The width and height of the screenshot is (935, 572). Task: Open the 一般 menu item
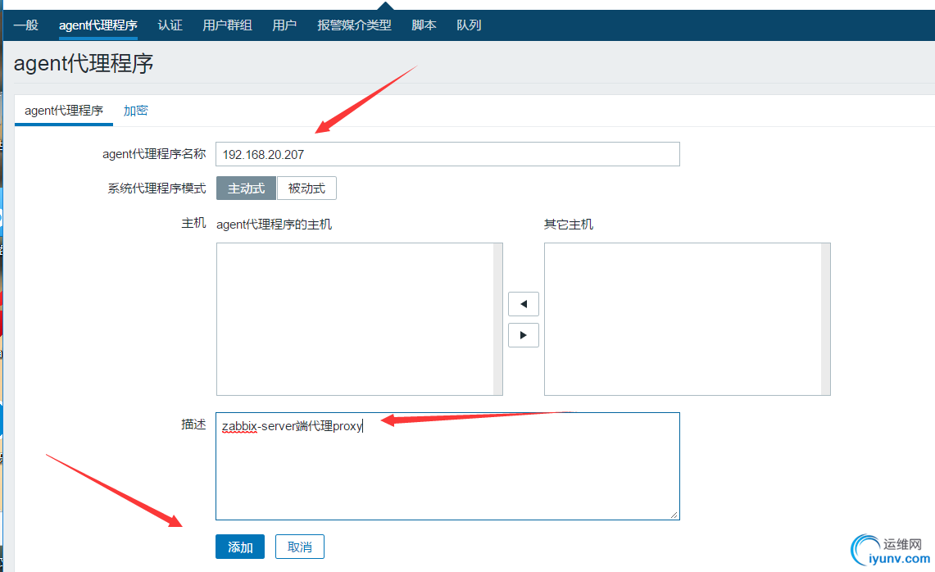point(25,25)
